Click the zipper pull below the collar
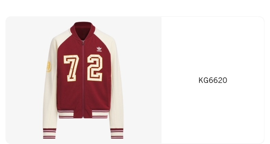This screenshot has width=270, height=144. click(x=83, y=43)
